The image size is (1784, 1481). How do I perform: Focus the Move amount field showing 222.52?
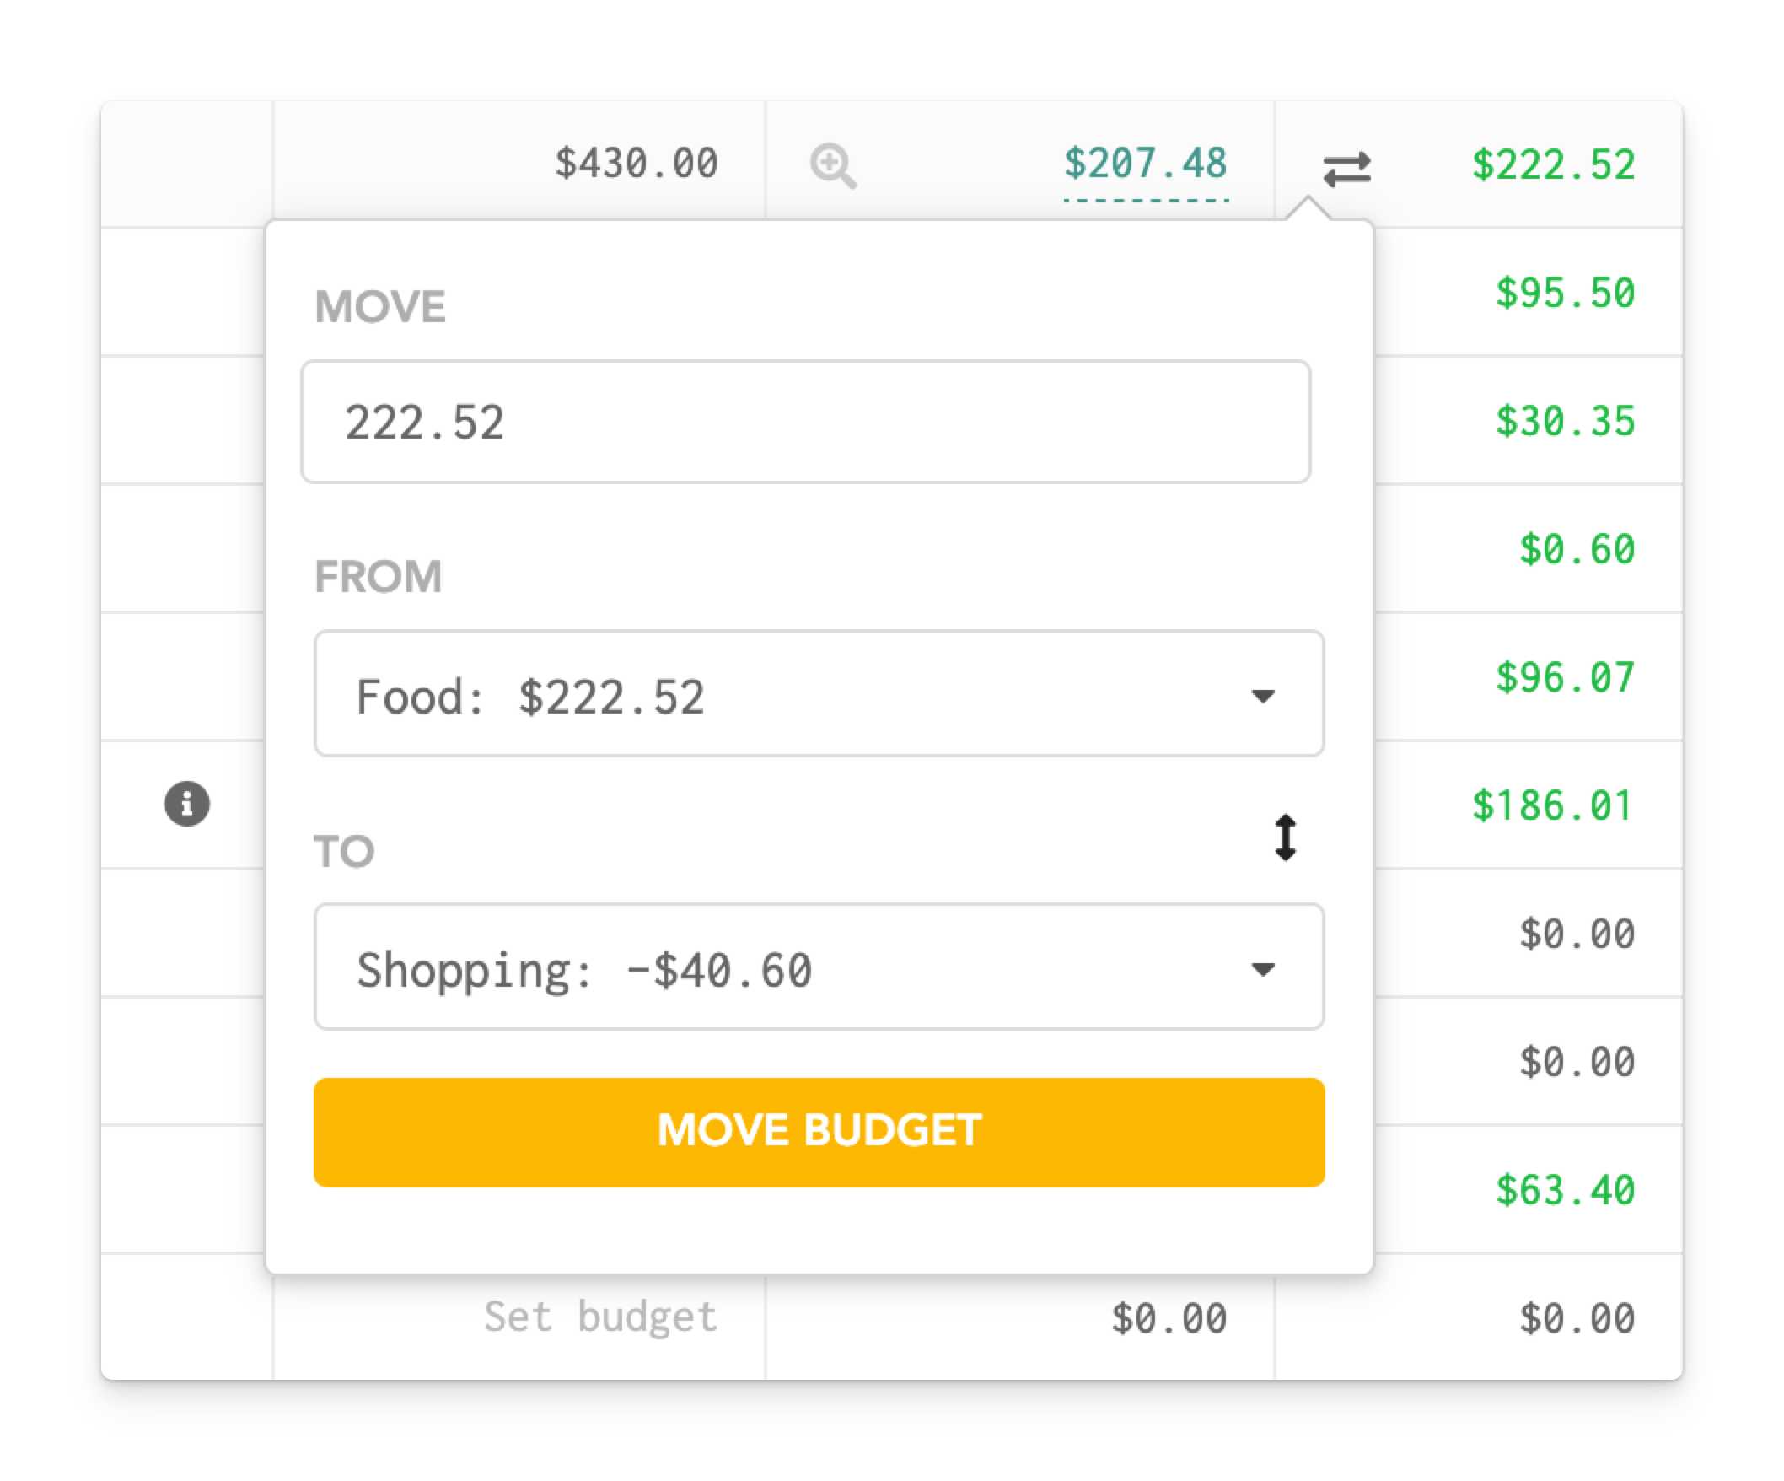click(805, 423)
